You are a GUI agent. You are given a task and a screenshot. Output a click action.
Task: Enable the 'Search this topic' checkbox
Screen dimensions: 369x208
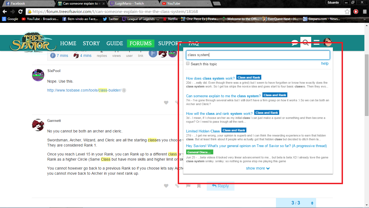point(188,64)
